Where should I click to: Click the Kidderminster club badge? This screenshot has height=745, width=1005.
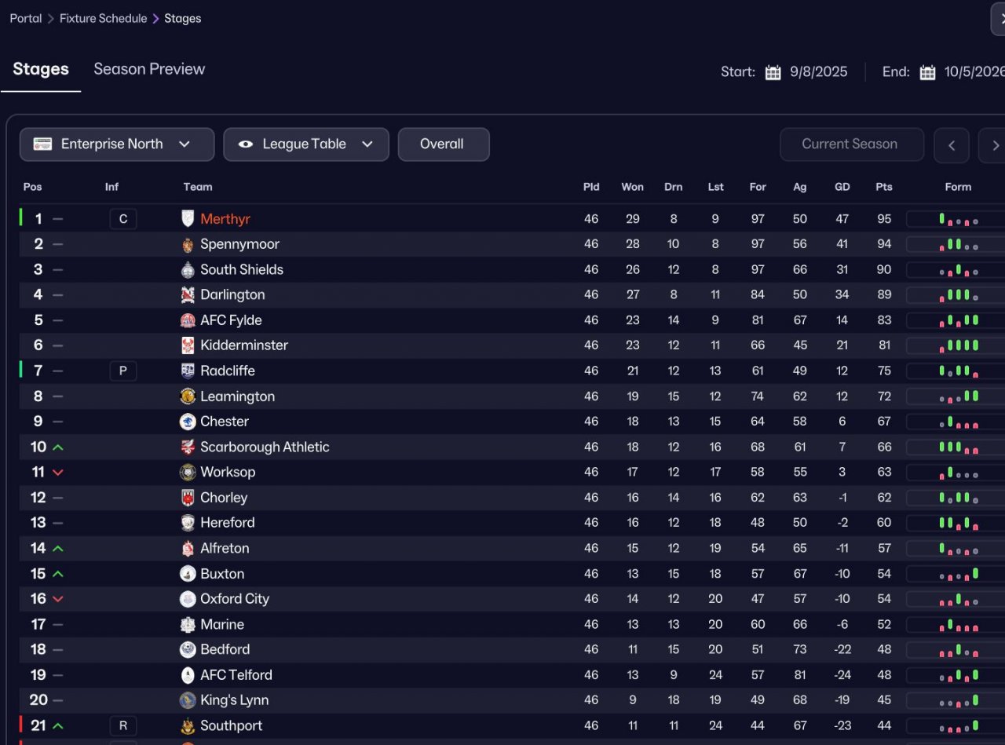[x=188, y=345]
